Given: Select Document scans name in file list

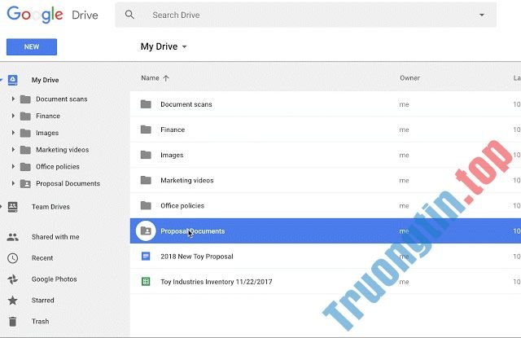Looking at the screenshot, I should (x=186, y=104).
